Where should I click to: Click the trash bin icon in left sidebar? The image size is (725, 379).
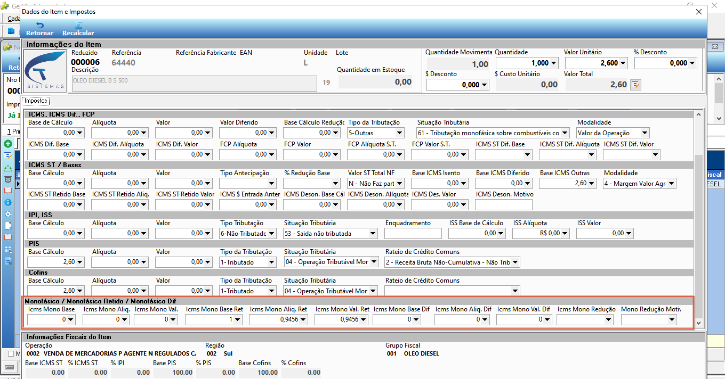8,179
